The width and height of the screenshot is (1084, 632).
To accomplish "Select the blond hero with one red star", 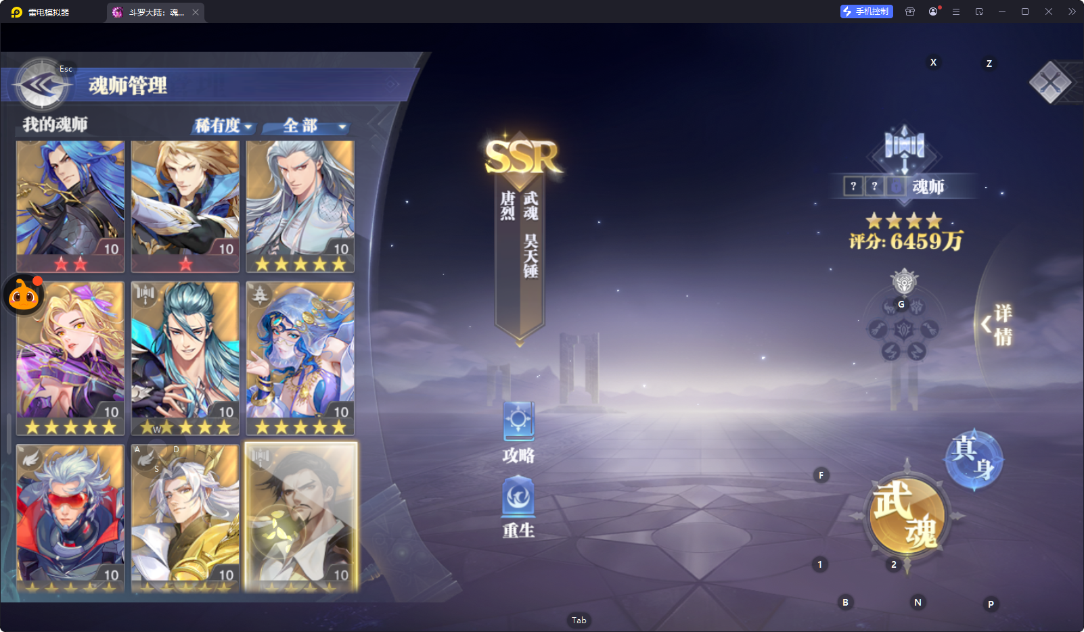I will (x=185, y=206).
